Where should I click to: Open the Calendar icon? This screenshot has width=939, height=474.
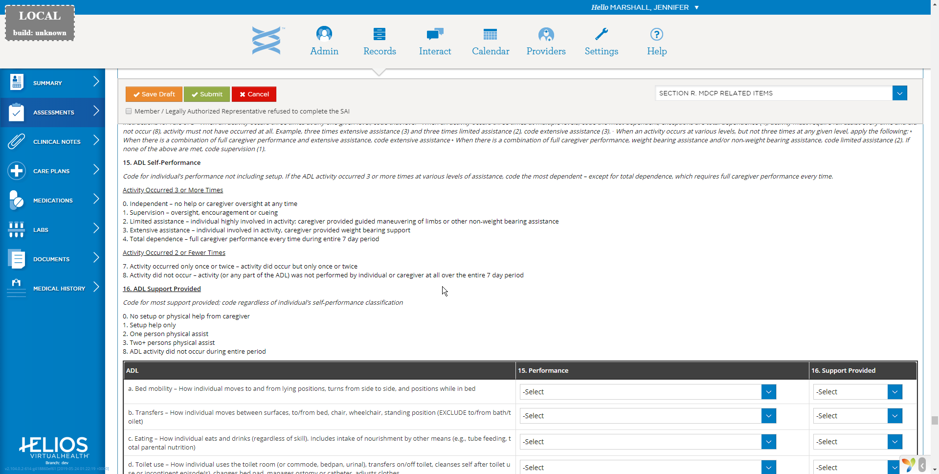(490, 34)
